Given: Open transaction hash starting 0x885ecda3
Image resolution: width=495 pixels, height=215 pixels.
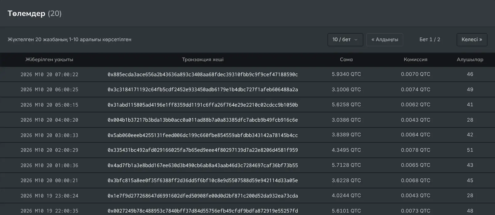Looking at the screenshot, I should click(x=203, y=74).
